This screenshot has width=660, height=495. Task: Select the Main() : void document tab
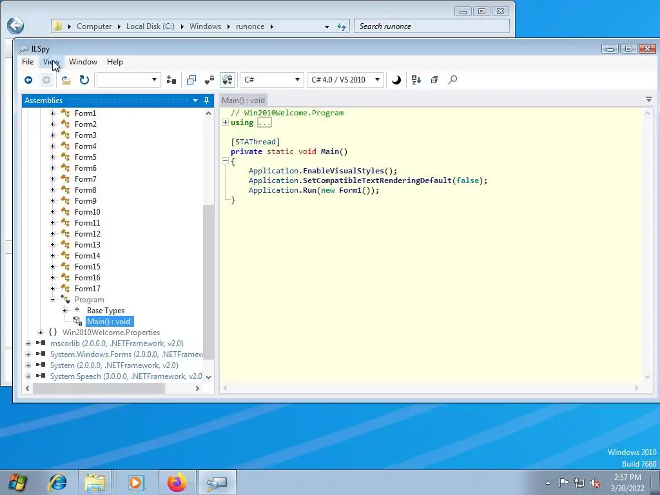[x=243, y=101]
